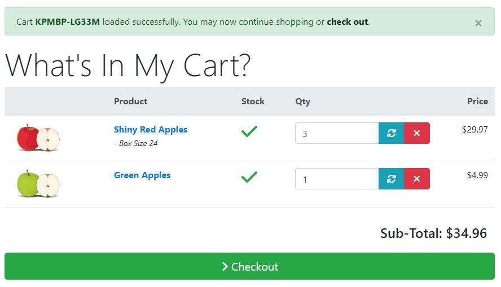Click the Price column header
The height and width of the screenshot is (287, 501).
click(x=477, y=101)
